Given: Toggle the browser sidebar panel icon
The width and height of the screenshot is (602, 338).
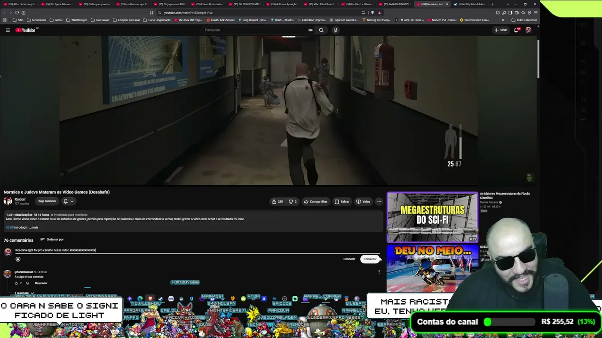Looking at the screenshot, I should click(510, 13).
